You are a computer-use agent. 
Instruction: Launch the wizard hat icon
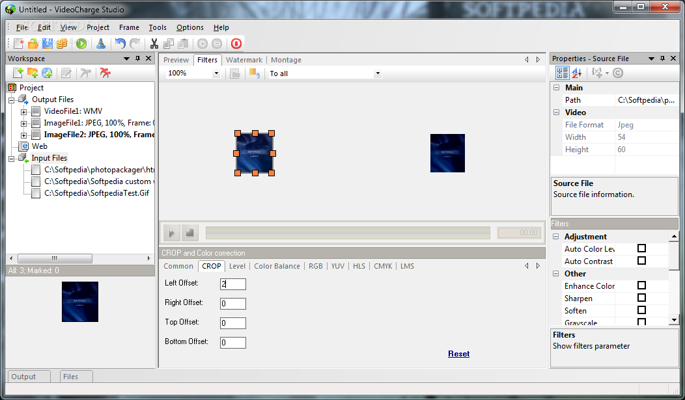click(x=101, y=44)
